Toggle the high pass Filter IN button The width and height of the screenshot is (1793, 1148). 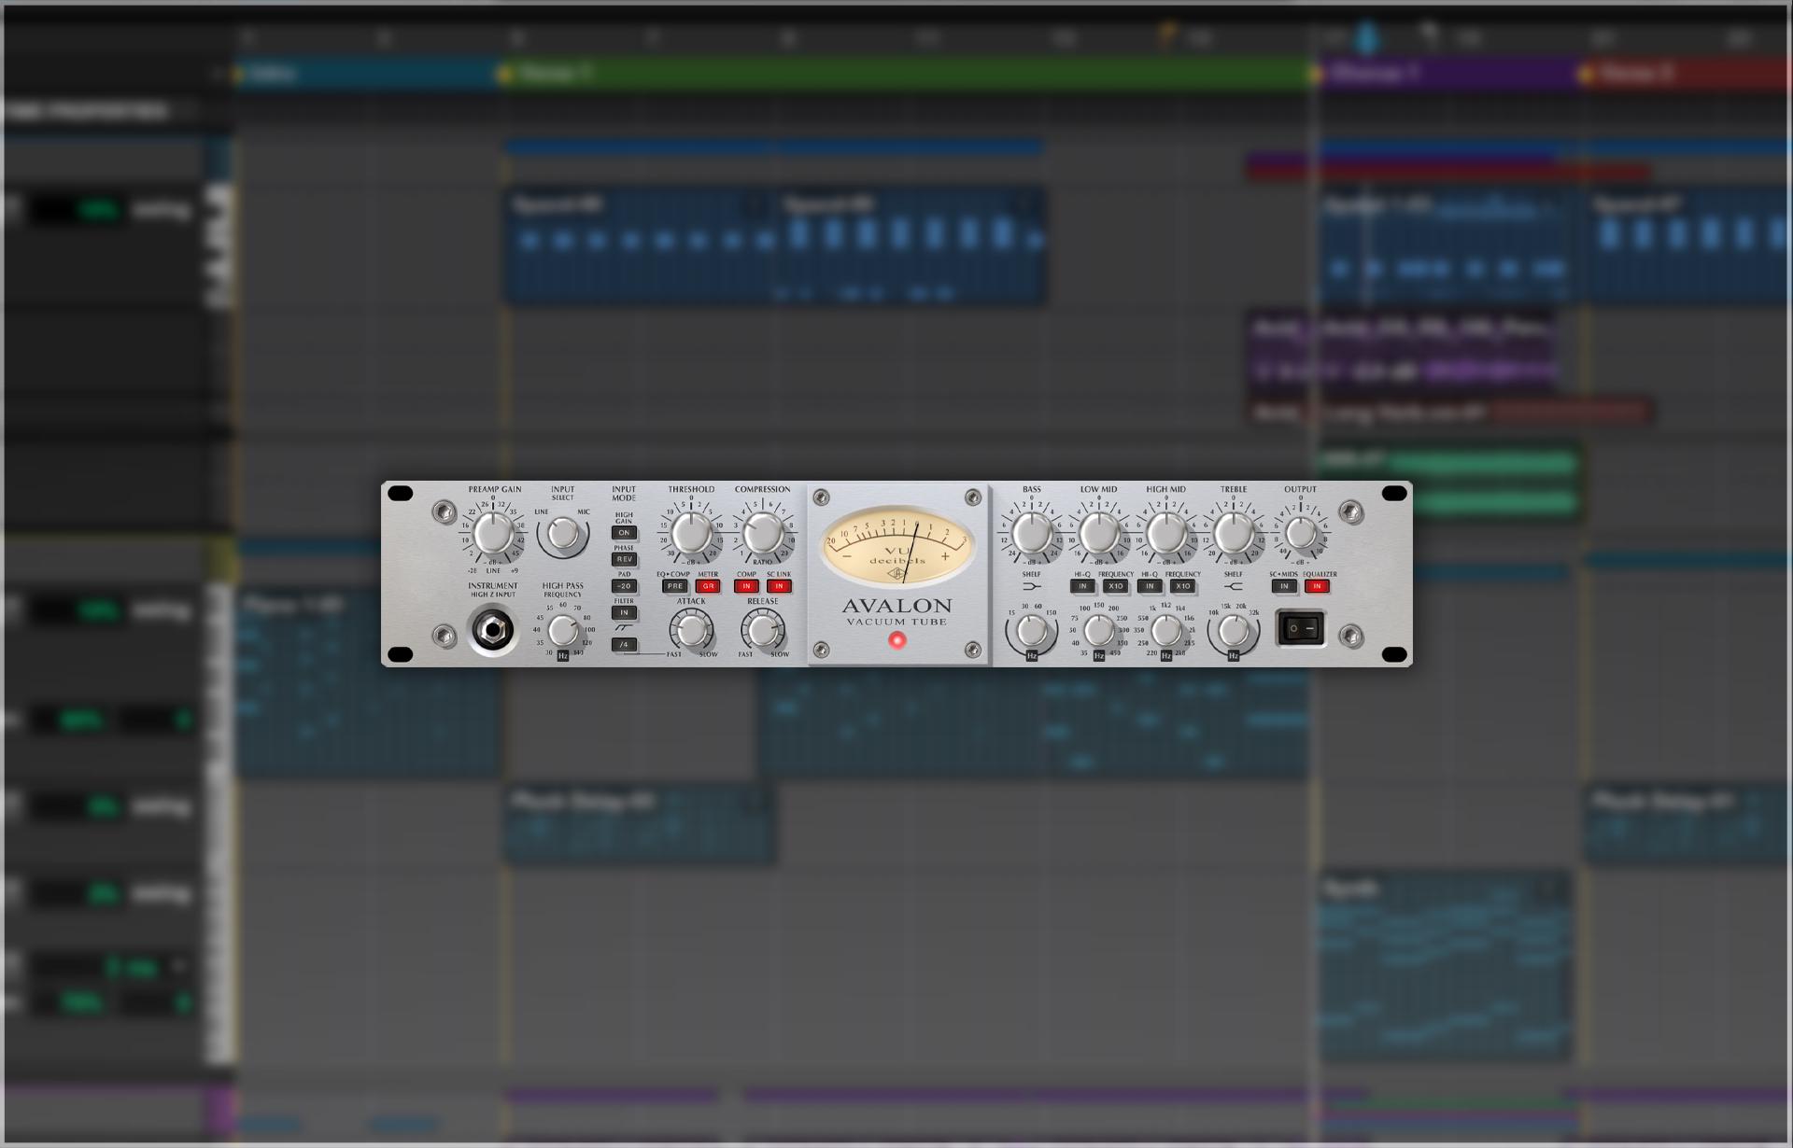point(624,612)
